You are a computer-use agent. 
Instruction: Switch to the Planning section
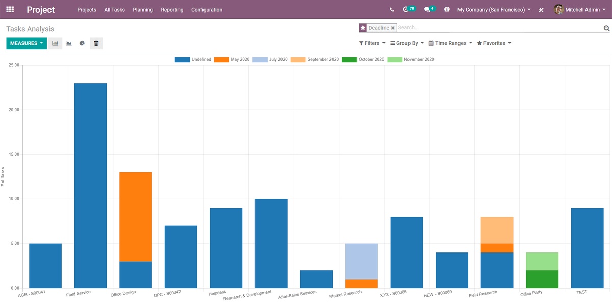click(x=143, y=9)
